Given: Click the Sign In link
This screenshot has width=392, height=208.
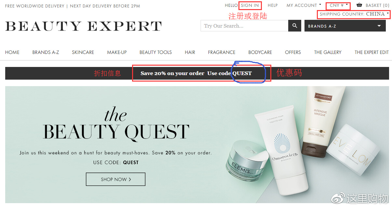Looking at the screenshot, I should point(250,5).
